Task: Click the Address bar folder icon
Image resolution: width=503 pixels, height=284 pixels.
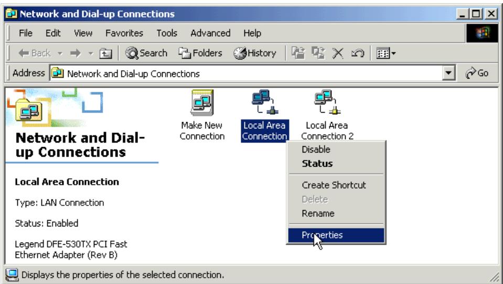Action: [58, 73]
